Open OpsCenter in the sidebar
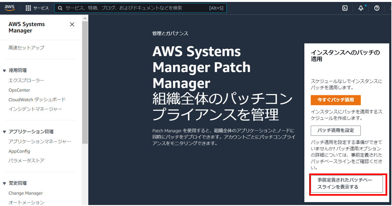The image size is (392, 206). [x=19, y=90]
